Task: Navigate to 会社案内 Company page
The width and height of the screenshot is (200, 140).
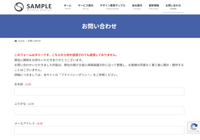Action: pyautogui.click(x=137, y=7)
